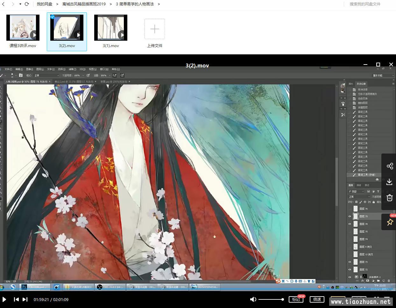This screenshot has height=308, width=396.
Task: Play the 3(2).mov video
Action: tap(4, 299)
